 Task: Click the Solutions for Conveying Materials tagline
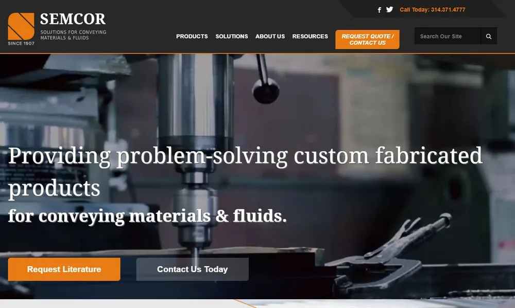(x=73, y=35)
